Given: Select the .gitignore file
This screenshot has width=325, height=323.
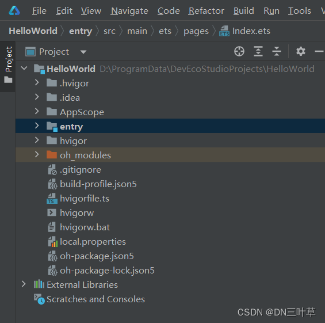Looking at the screenshot, I should pyautogui.click(x=170, y=169).
